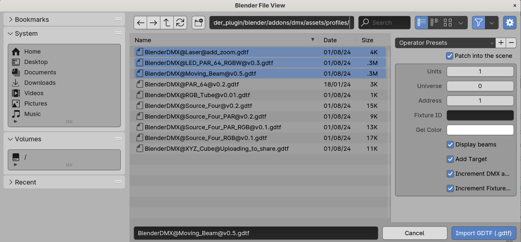The image size is (521, 242).
Task: Select BlenderDMX@XYZ_Cube@Uploading_to_share.gdtf file
Action: tap(260, 148)
